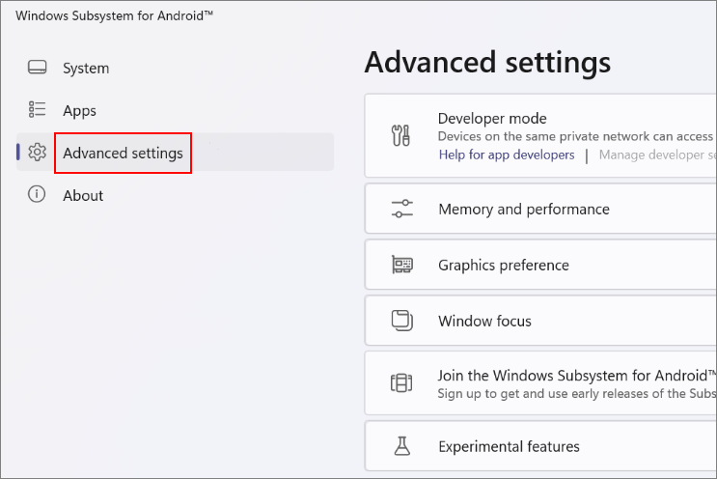Expand the Window focus section
The image size is (717, 479).
[484, 322]
